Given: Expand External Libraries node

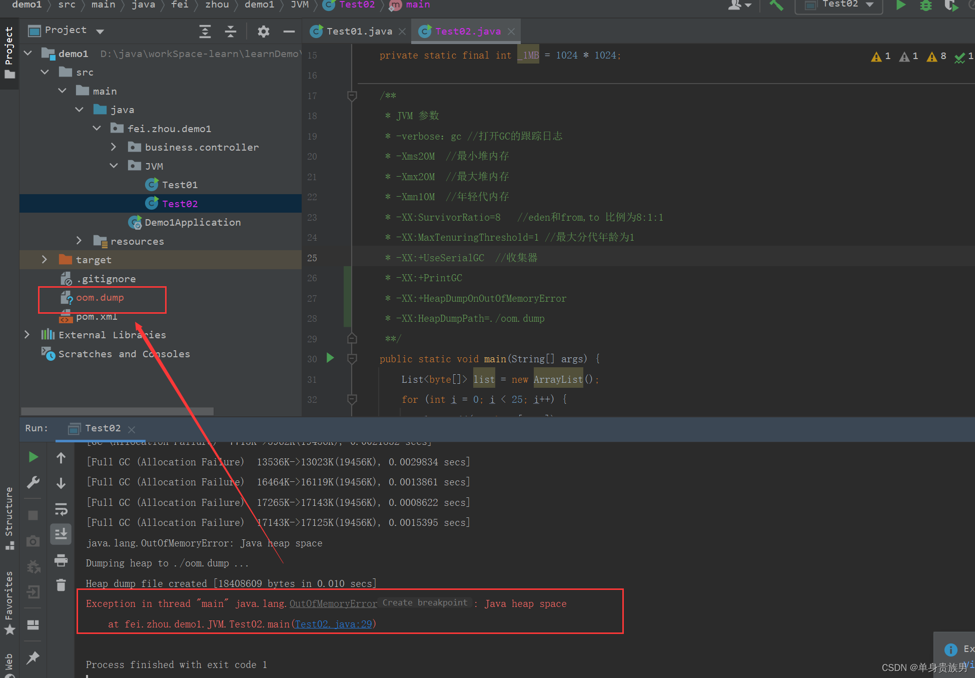Looking at the screenshot, I should pyautogui.click(x=27, y=334).
